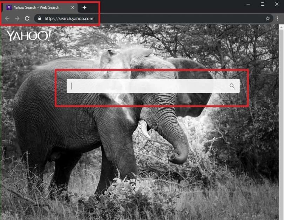
Task: Close the Yahoo Search tab
Action: click(73, 8)
